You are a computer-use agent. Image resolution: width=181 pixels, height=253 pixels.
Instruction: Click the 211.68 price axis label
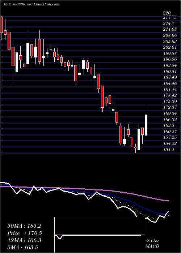[x=170, y=30]
